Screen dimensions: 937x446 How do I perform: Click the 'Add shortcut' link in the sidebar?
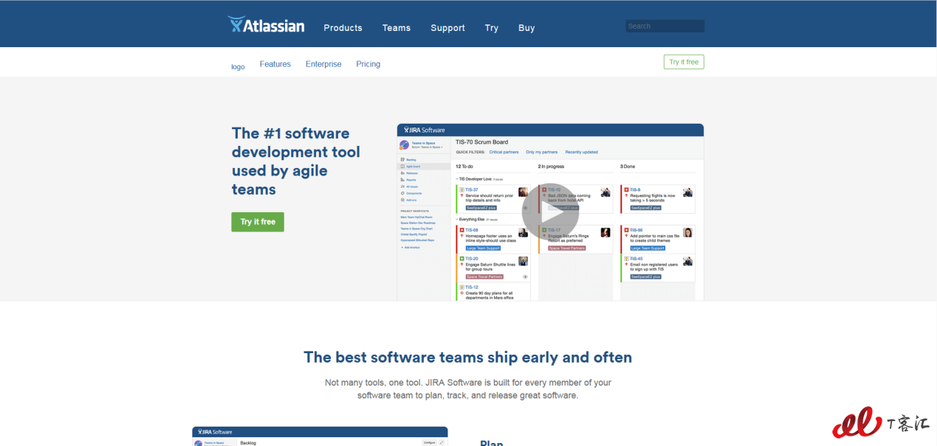[x=411, y=247]
